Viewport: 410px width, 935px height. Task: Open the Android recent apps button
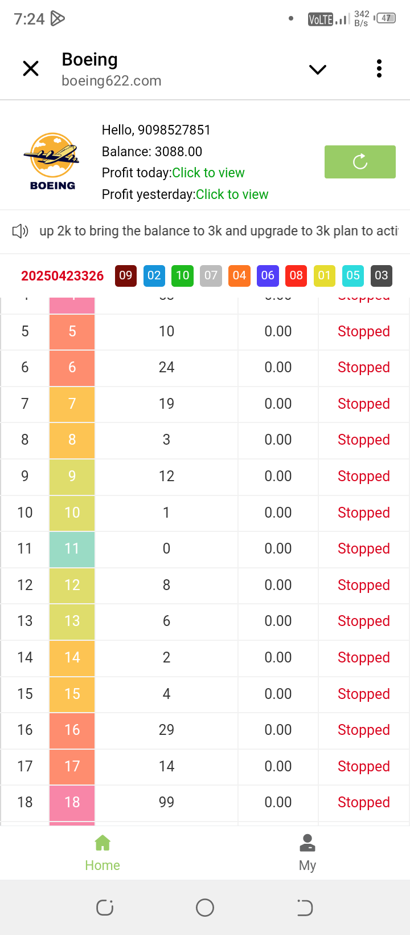[105, 907]
